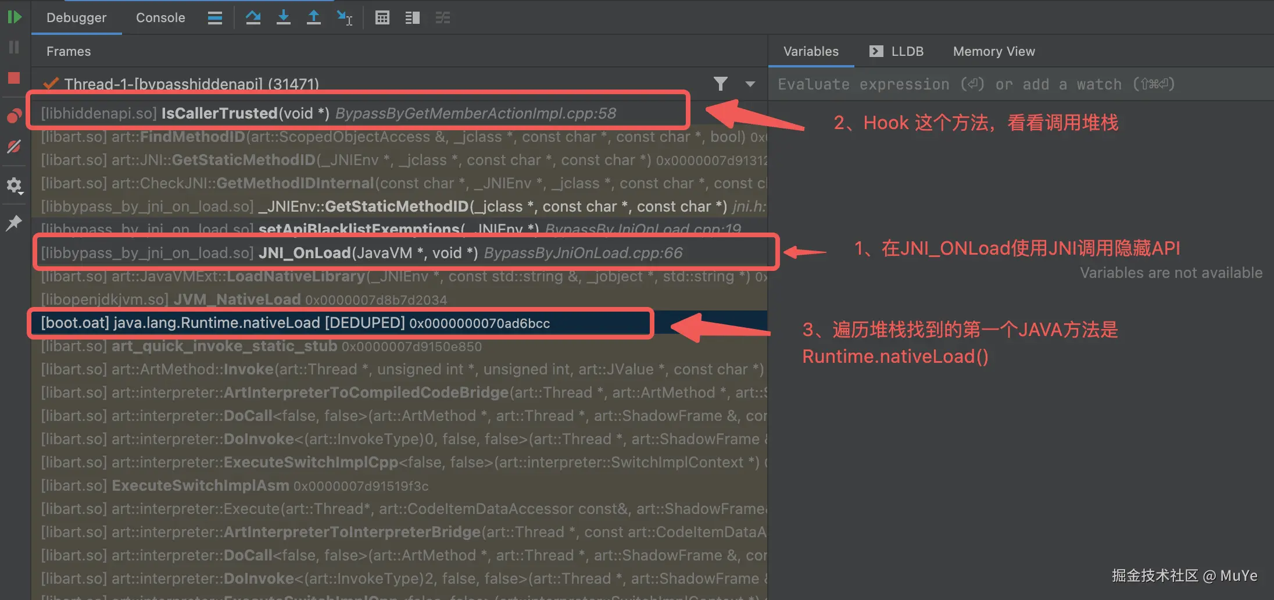Step over the current line
The image size is (1274, 600).
click(253, 17)
